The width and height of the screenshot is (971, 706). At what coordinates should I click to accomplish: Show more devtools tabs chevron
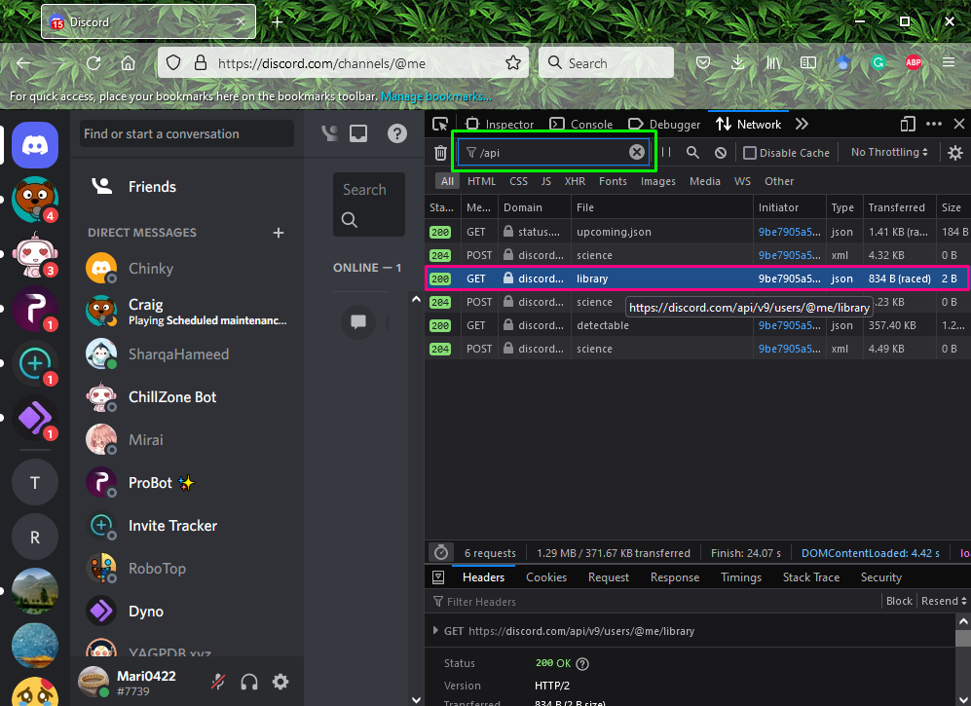[x=802, y=124]
